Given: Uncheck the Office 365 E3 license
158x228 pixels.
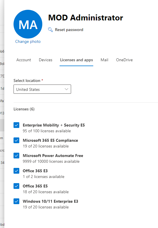Looking at the screenshot, I should 16,171.
